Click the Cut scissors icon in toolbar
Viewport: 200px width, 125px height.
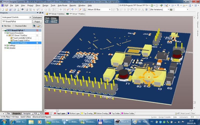pos(42,9)
